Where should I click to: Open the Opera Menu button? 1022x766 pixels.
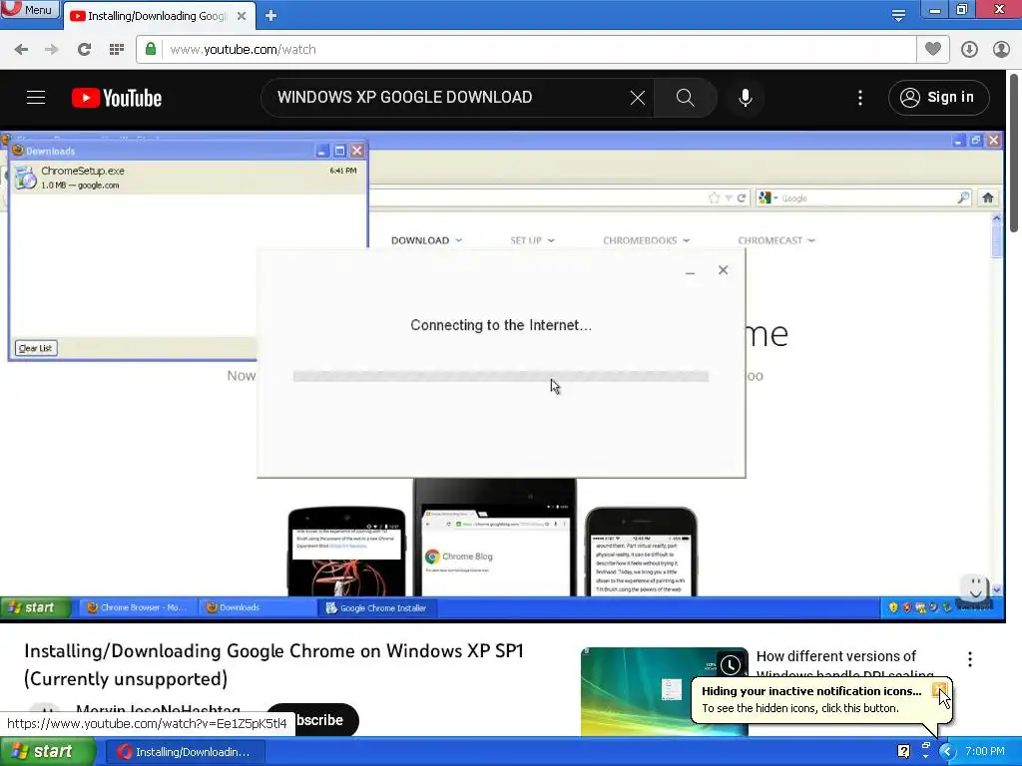tap(29, 9)
